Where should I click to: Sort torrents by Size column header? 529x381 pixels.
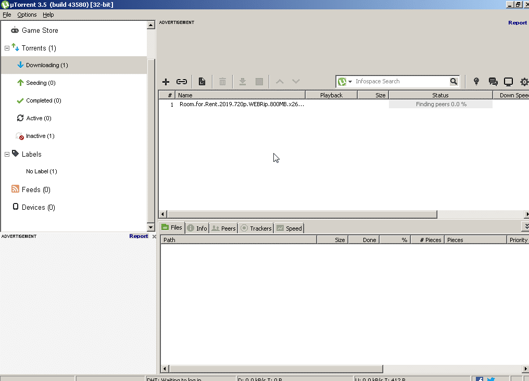click(373, 95)
